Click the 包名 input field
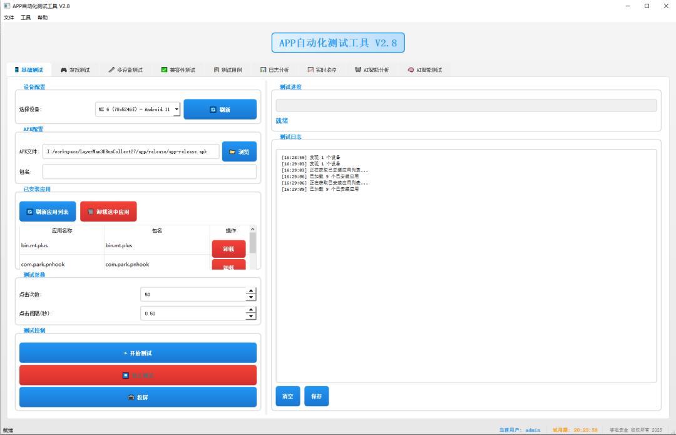The image size is (676, 435). [149, 171]
